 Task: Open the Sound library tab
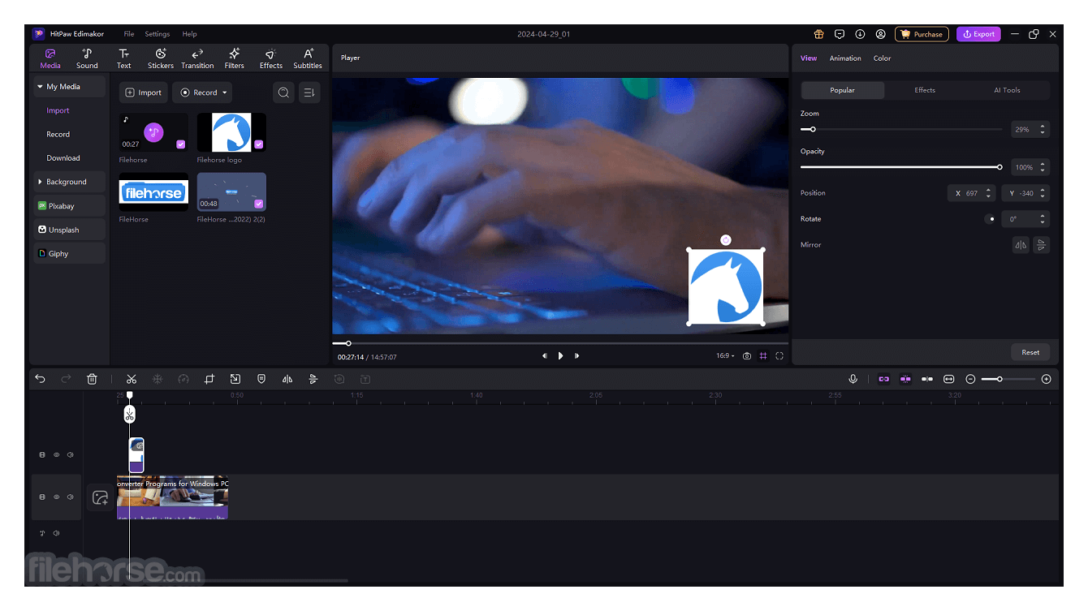point(87,58)
